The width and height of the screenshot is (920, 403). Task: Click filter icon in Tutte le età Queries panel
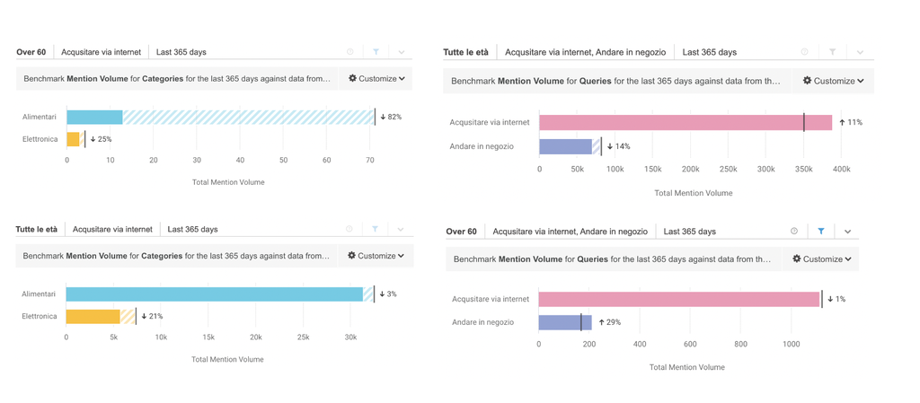click(x=832, y=52)
